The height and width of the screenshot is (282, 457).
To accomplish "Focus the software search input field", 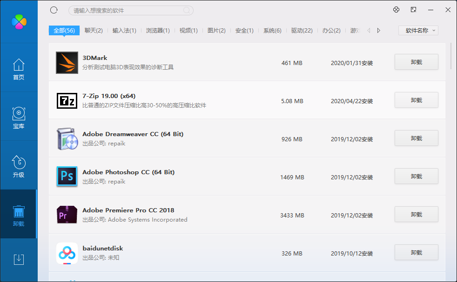I will 131,11.
